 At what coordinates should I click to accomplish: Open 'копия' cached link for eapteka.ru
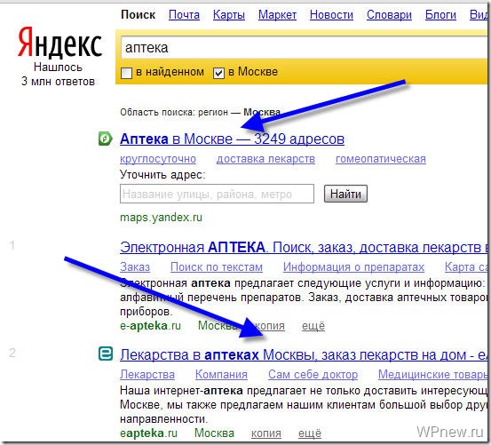265,433
